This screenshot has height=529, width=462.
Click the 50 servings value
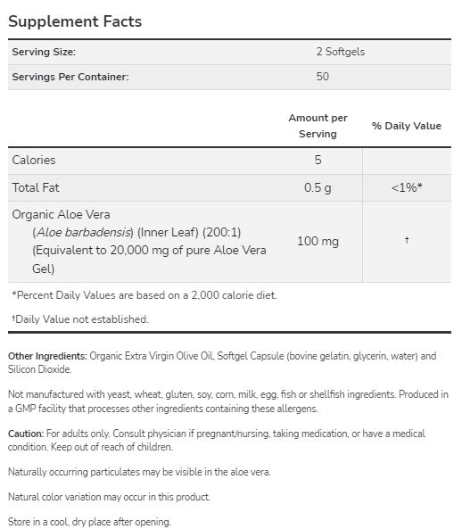point(322,76)
